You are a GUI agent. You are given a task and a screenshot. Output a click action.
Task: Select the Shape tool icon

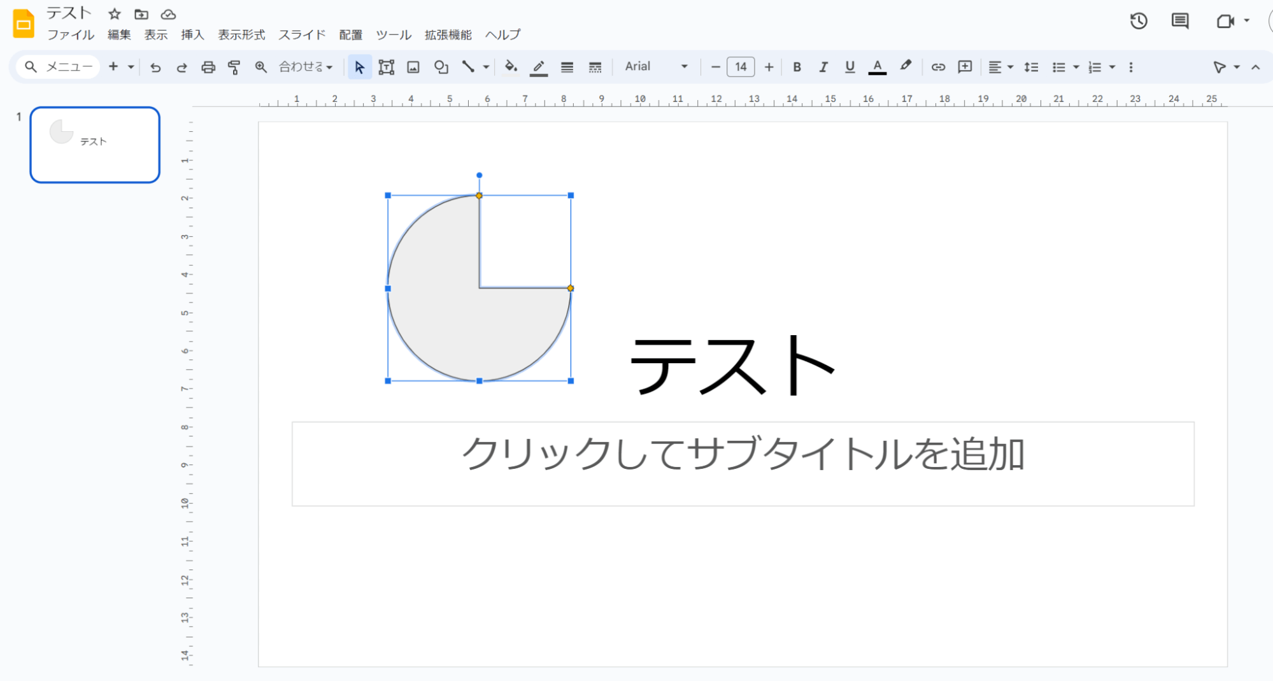[441, 67]
